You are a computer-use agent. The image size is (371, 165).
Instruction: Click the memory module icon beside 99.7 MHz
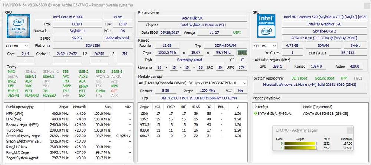pos(242,53)
